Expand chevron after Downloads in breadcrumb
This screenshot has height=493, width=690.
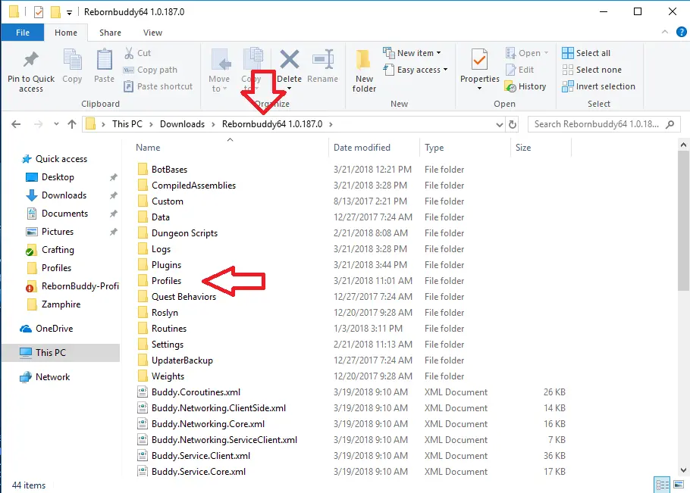(213, 125)
